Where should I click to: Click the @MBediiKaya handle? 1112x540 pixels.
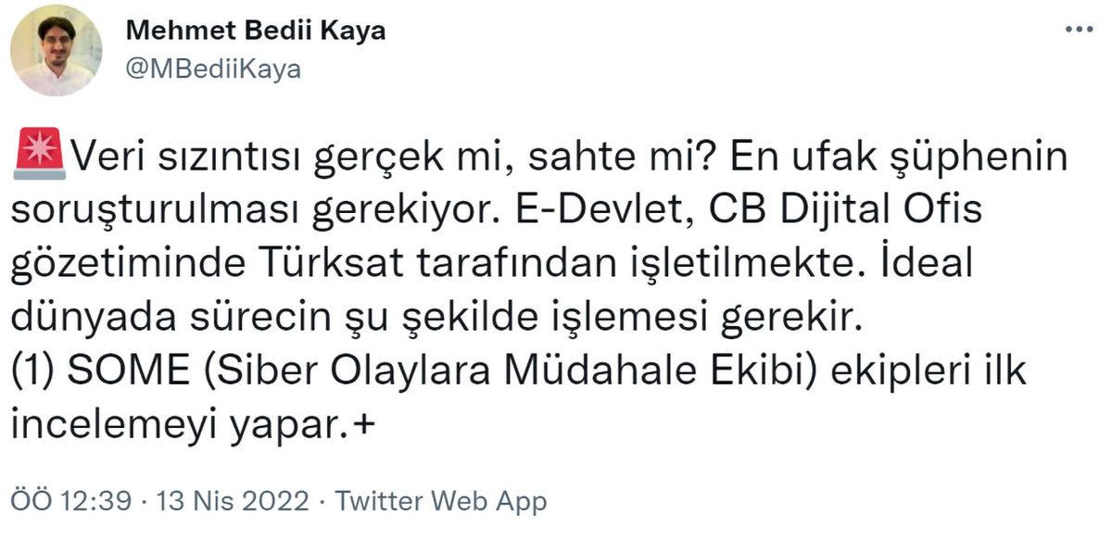pos(211,66)
